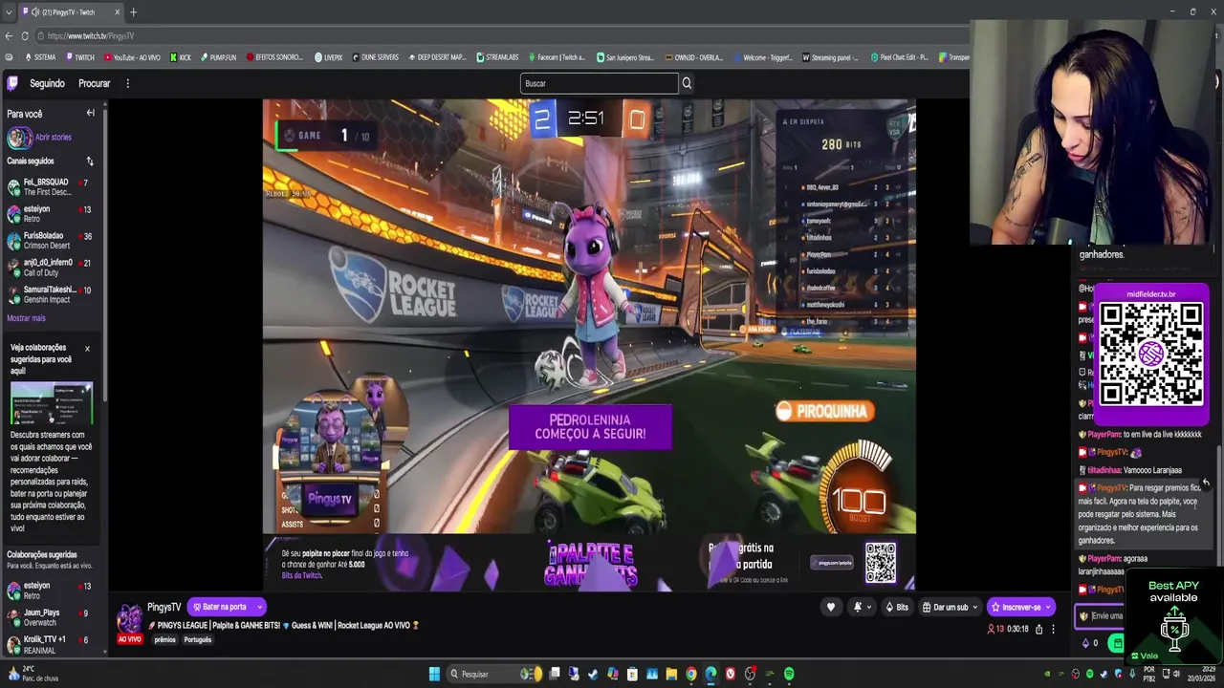This screenshot has width=1224, height=688.
Task: Open the Bits button
Action: (897, 607)
